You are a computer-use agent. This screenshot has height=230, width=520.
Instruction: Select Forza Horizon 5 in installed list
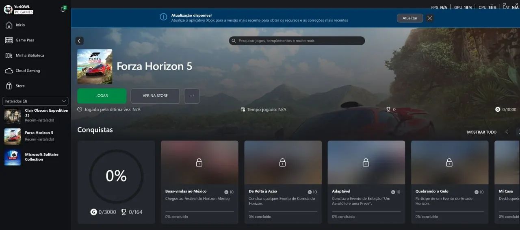point(35,136)
